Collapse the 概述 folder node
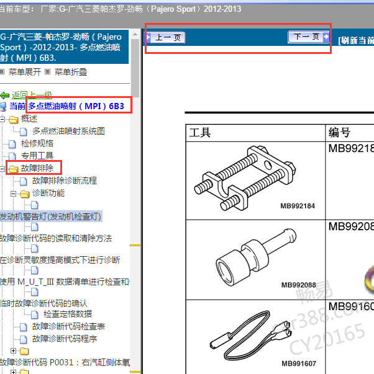Viewport: 374px width, 374px height. point(2,119)
